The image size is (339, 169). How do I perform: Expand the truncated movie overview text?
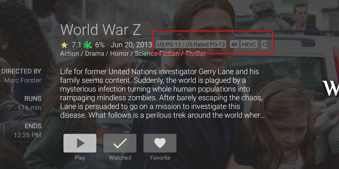pos(162,93)
